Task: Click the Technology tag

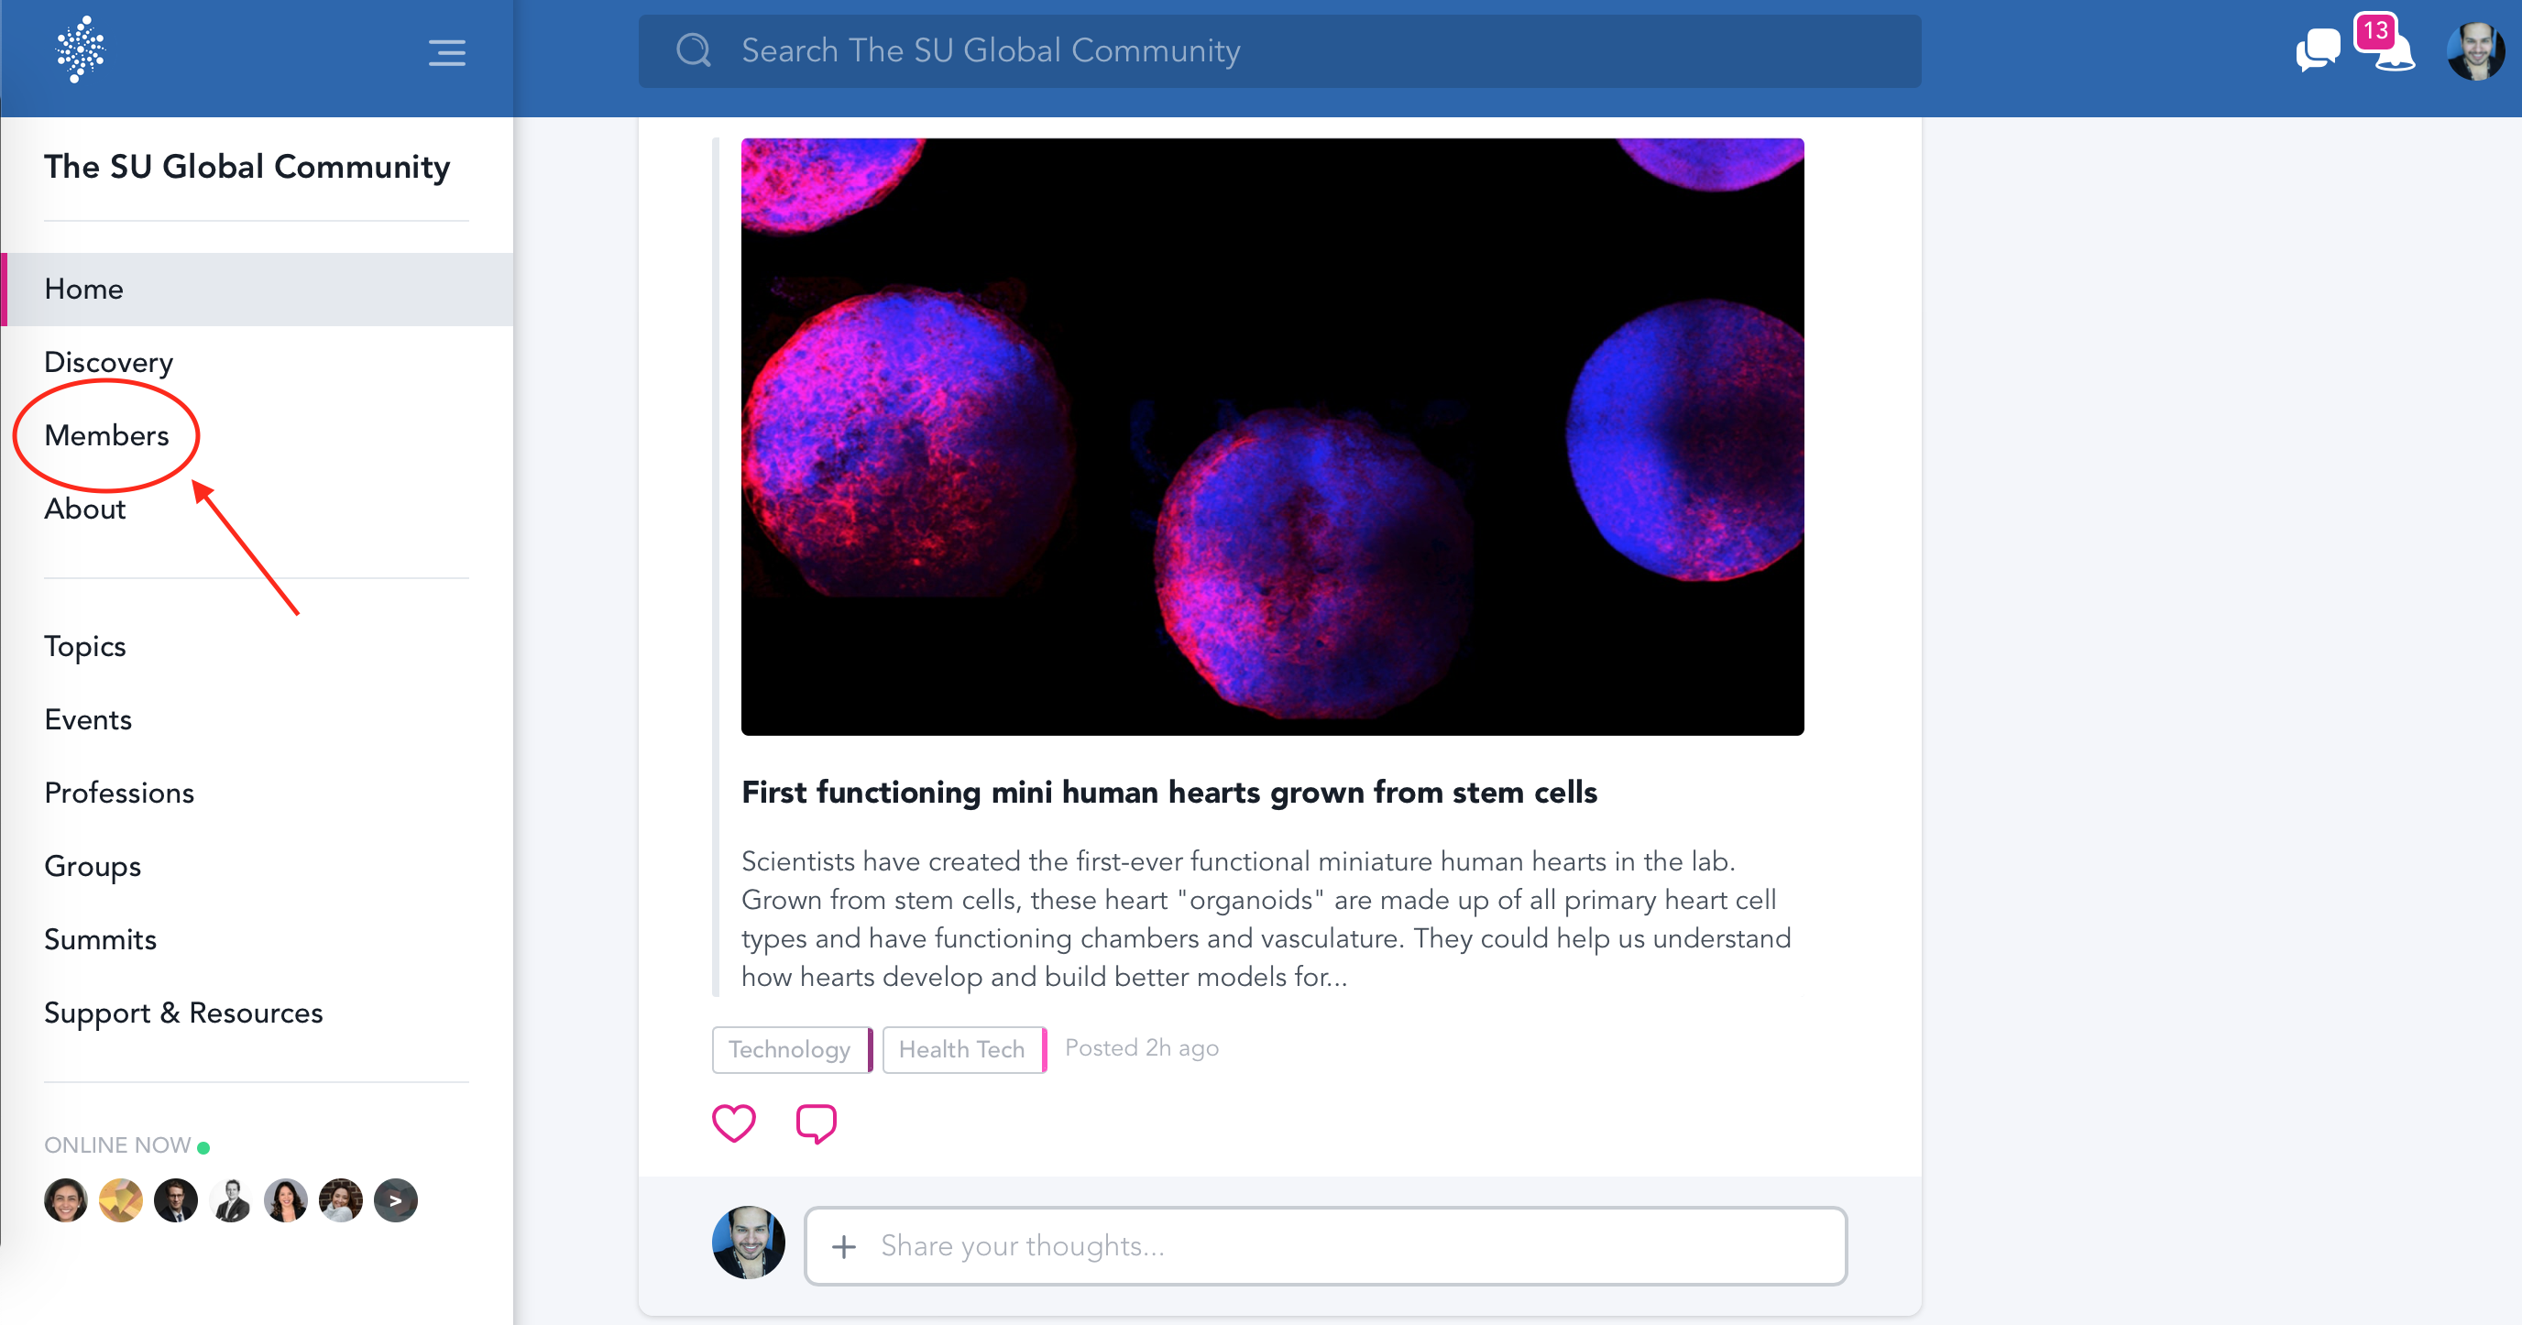Action: coord(791,1049)
